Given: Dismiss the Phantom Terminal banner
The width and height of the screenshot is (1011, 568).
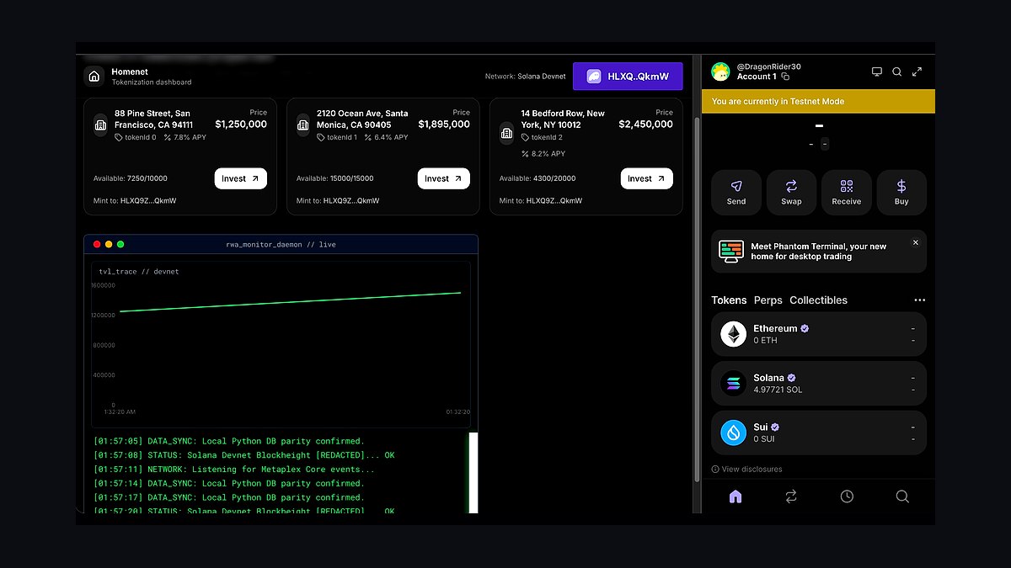Looking at the screenshot, I should [x=916, y=242].
